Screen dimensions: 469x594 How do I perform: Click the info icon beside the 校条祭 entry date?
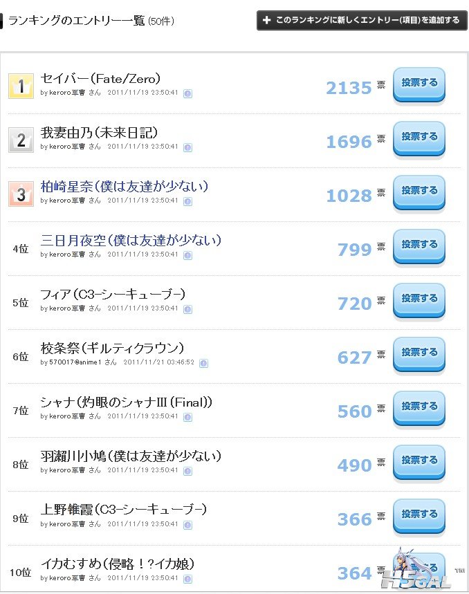(203, 362)
